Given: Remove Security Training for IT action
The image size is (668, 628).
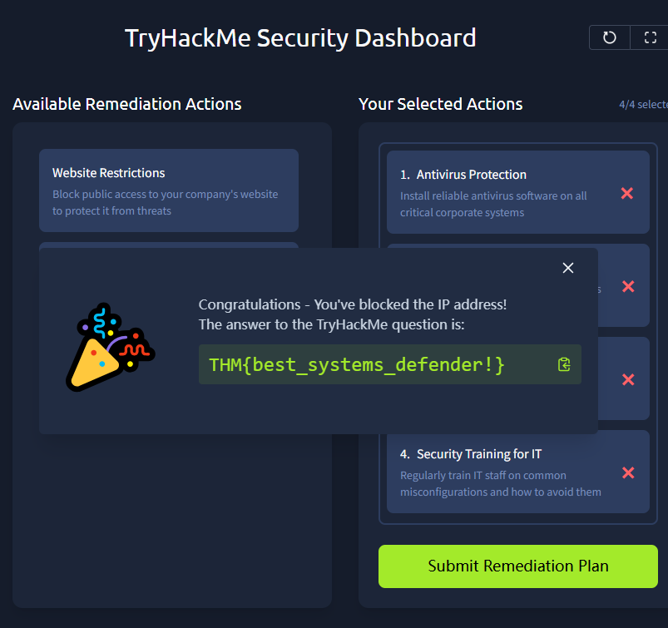Looking at the screenshot, I should tap(627, 472).
